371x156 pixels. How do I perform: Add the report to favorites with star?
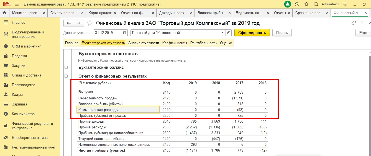point(90,23)
